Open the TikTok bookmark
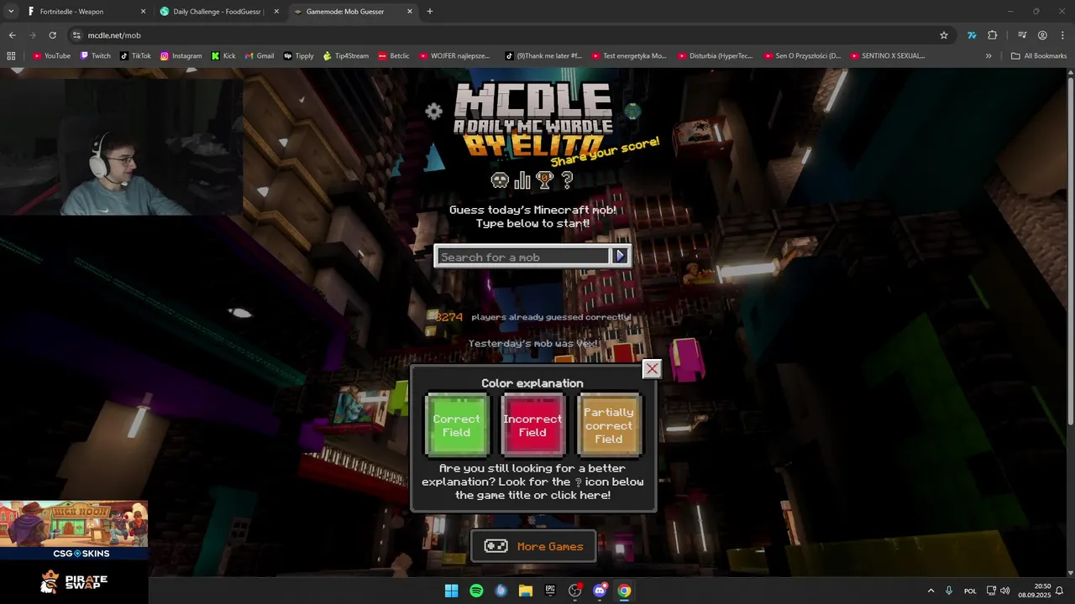Image resolution: width=1075 pixels, height=604 pixels. (135, 56)
